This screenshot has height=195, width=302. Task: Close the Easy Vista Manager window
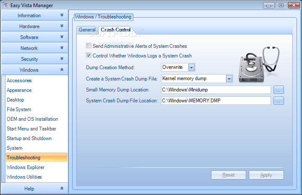294,5
